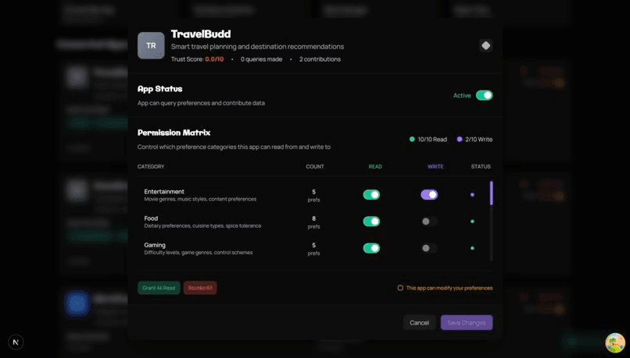Click the TravelBudd title

[x=201, y=34]
